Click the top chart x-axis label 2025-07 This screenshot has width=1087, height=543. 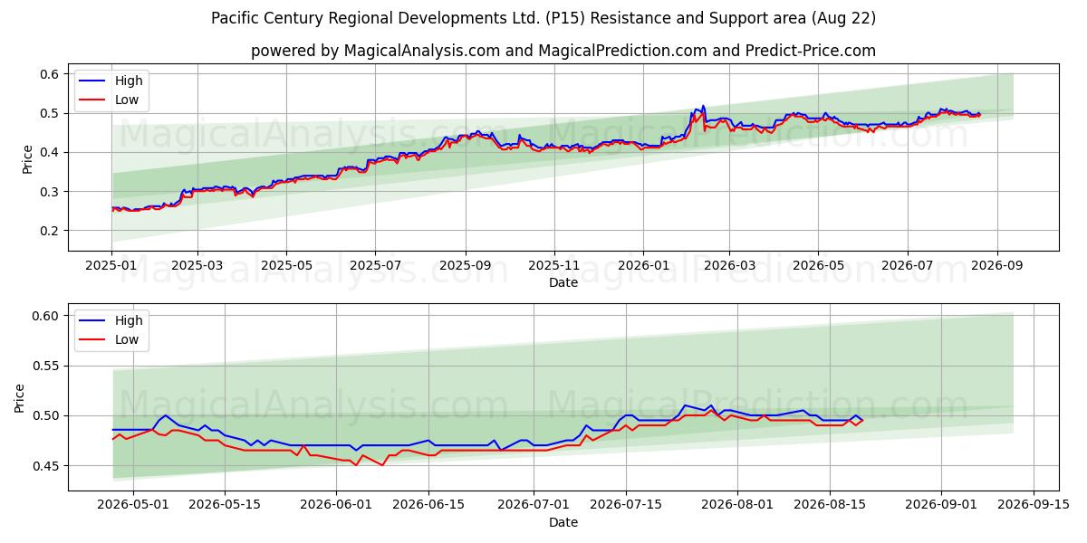click(376, 267)
